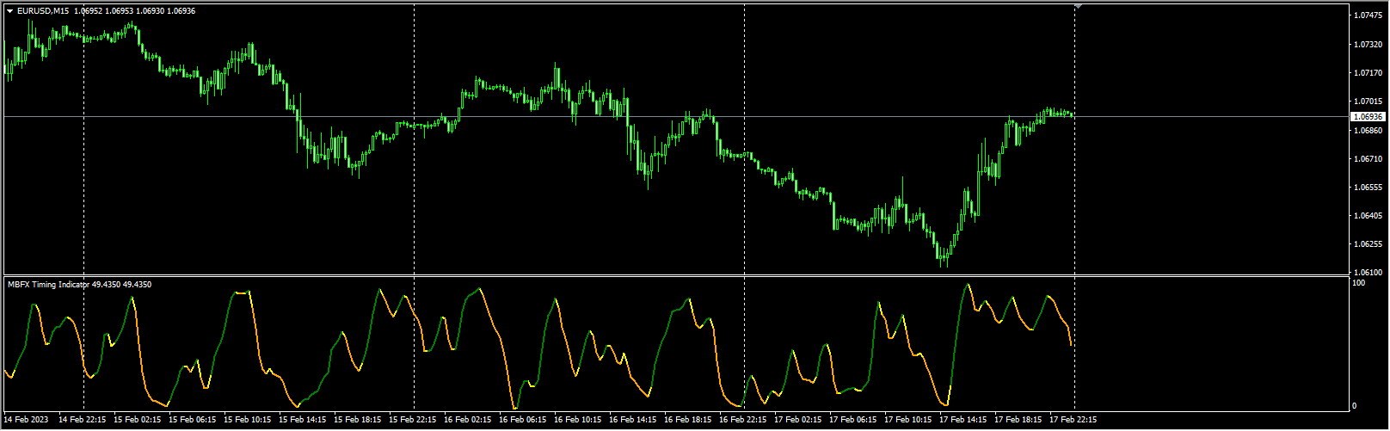Click the 1.06100 price scale label

click(1368, 273)
